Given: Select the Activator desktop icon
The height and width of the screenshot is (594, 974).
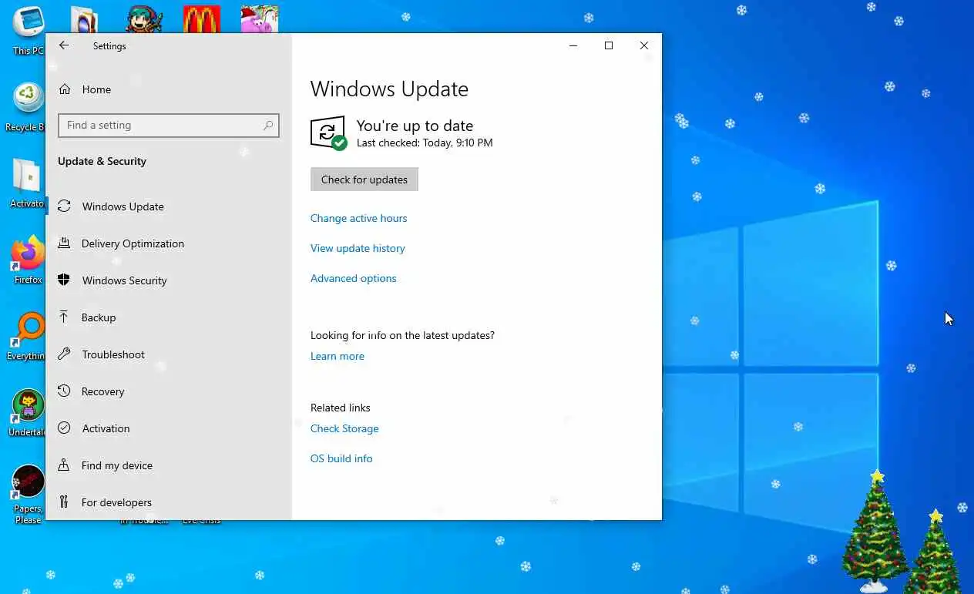Looking at the screenshot, I should [x=29, y=183].
